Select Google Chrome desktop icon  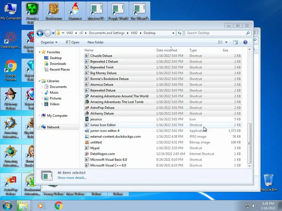tap(11, 70)
